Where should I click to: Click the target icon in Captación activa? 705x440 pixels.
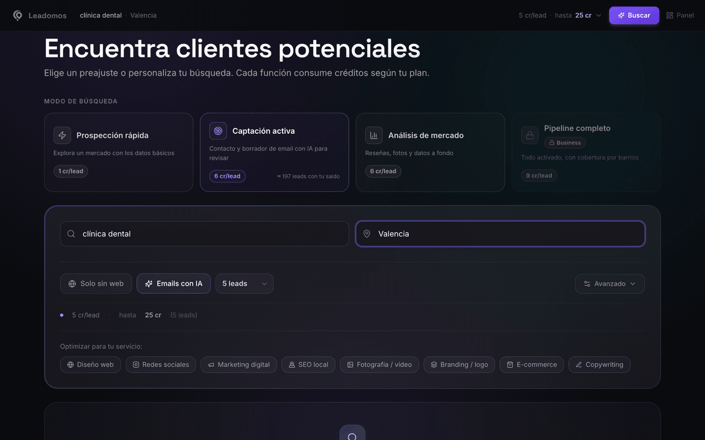[218, 131]
